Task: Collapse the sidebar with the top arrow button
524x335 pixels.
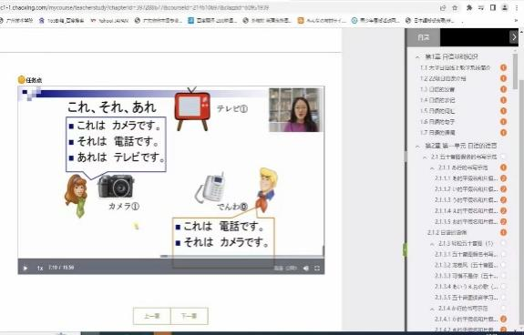Action: 514,37
